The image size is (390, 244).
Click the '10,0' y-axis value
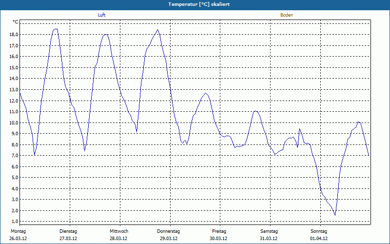point(14,123)
